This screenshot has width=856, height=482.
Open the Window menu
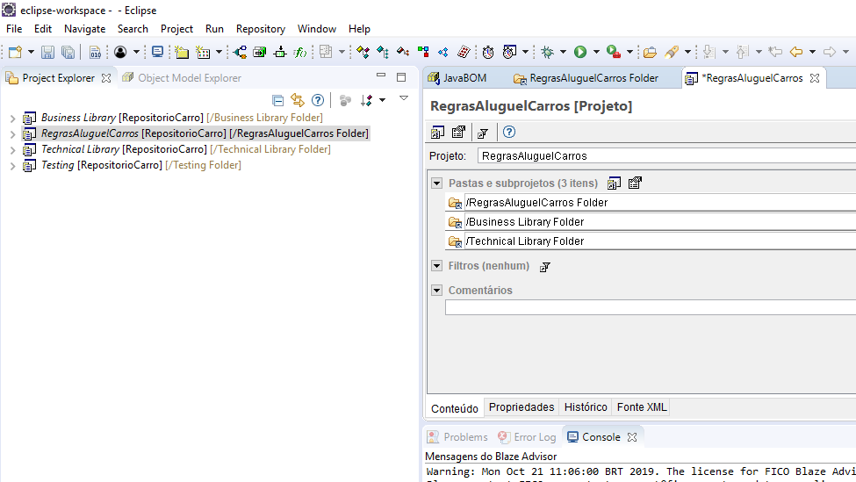(x=317, y=29)
